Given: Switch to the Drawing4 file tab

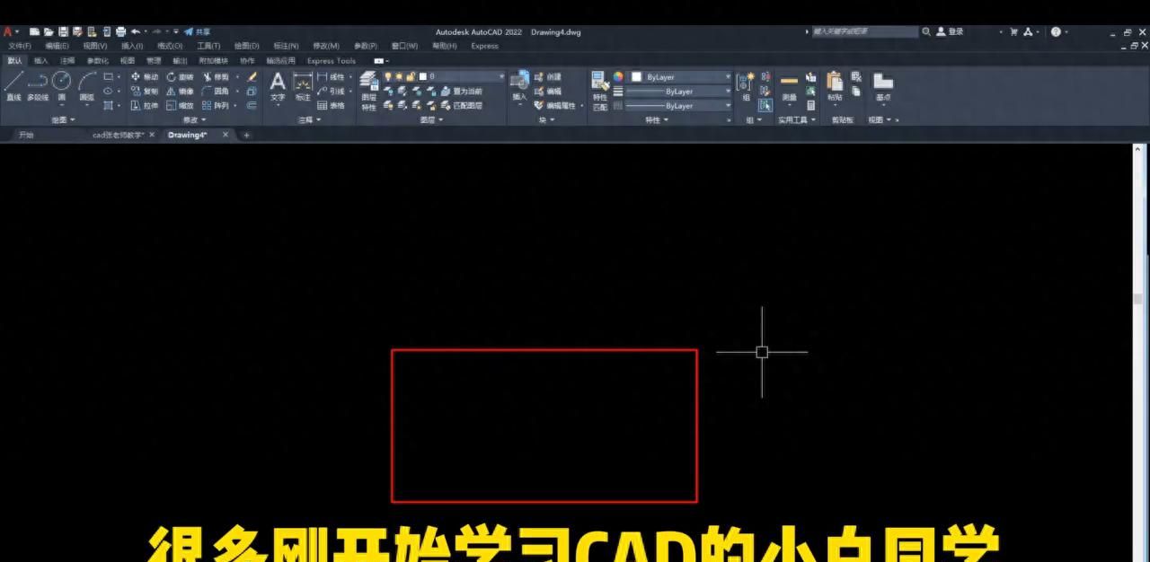Looking at the screenshot, I should 189,135.
